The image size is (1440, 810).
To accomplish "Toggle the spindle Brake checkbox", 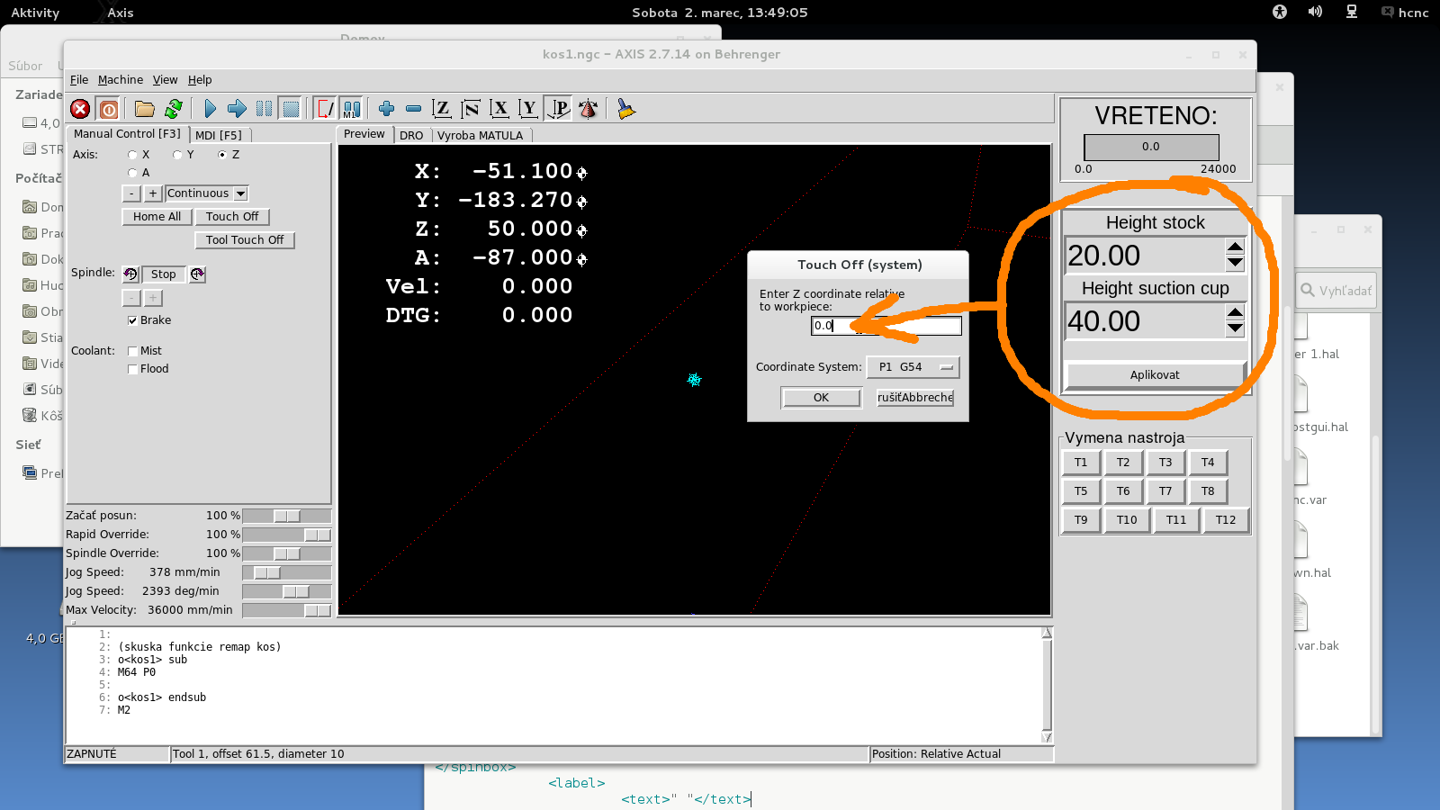I will tap(132, 320).
